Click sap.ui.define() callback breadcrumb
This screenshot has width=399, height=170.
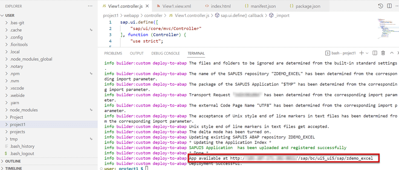[239, 15]
